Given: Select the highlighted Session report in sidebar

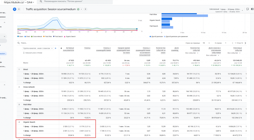Looking at the screenshot, I should pos(3,54).
